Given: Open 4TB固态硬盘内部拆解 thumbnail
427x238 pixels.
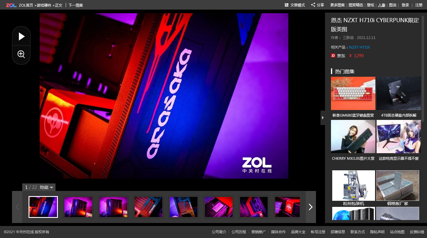Looking at the screenshot, I should (x=399, y=93).
